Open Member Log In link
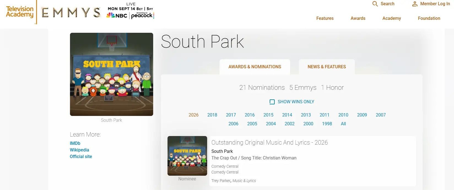Image resolution: width=454 pixels, height=190 pixels. coord(435,4)
